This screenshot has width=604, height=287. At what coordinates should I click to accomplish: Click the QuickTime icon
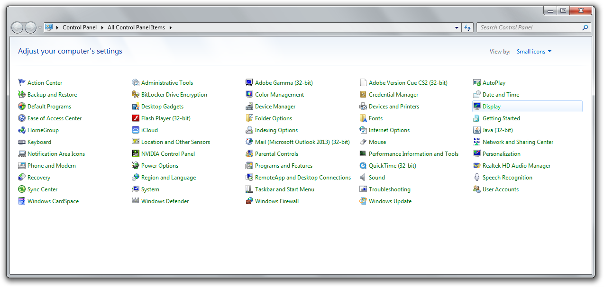click(363, 165)
